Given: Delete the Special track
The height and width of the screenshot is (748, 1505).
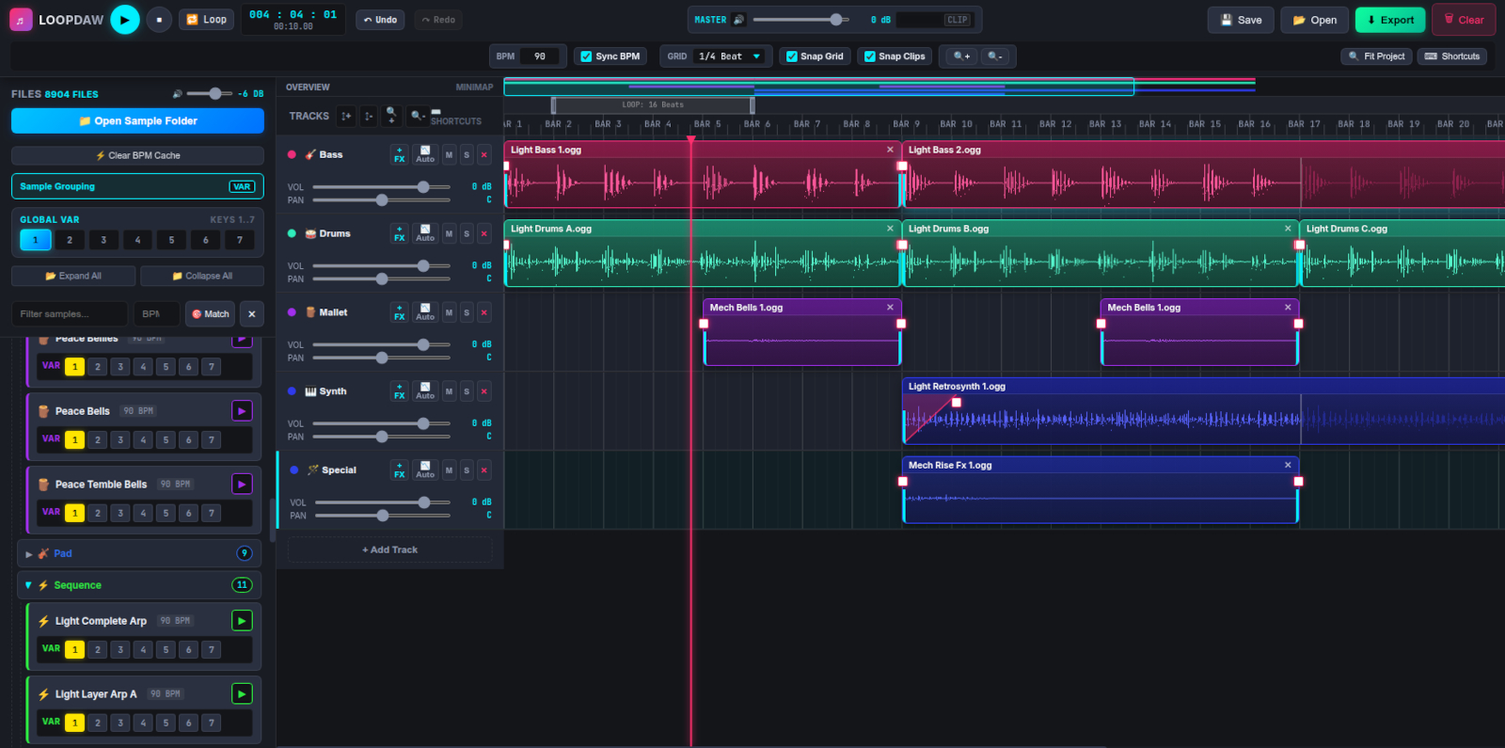Looking at the screenshot, I should 484,470.
